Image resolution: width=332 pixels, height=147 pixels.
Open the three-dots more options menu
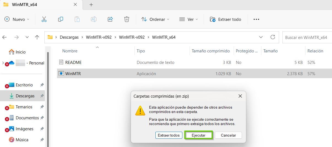[256, 19]
